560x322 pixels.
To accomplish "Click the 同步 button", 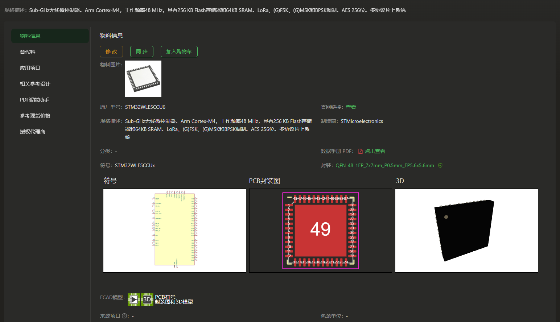I will [x=142, y=51].
